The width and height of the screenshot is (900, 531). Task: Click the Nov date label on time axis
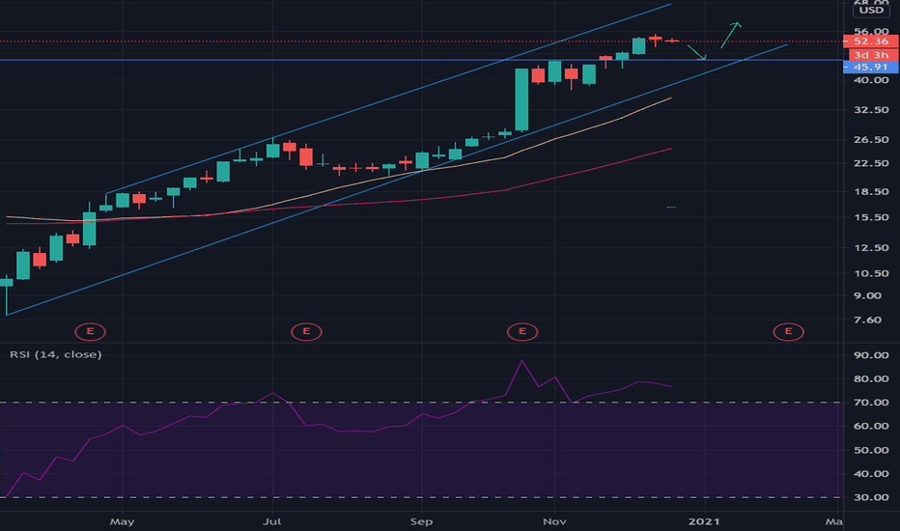click(554, 521)
